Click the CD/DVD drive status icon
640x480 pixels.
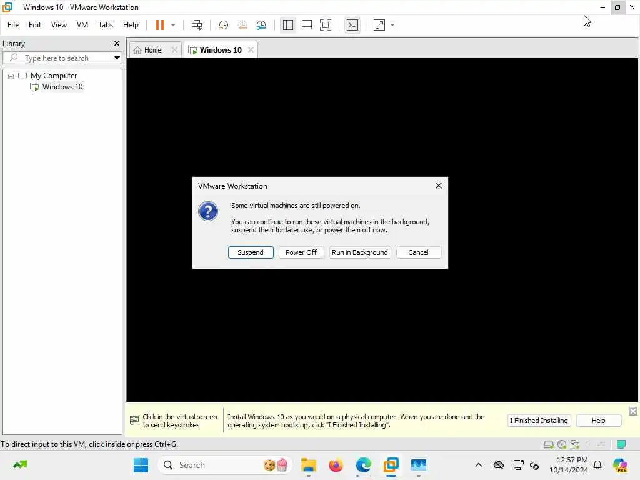[x=562, y=444]
